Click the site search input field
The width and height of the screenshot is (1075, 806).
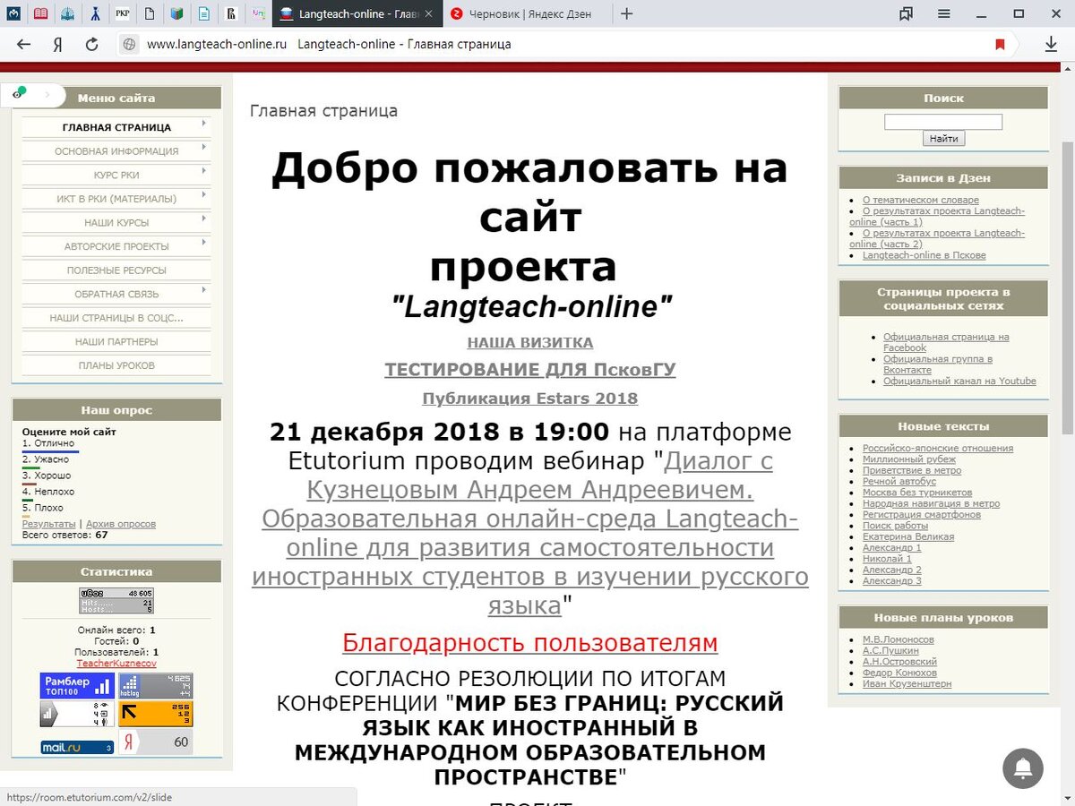(x=943, y=122)
